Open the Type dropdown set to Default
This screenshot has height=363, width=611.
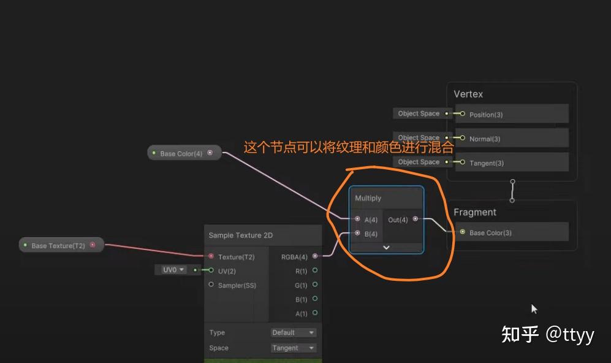[x=294, y=332]
